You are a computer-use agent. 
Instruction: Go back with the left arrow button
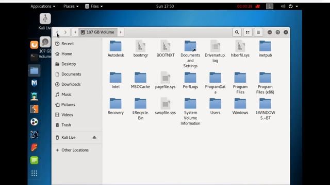57,32
